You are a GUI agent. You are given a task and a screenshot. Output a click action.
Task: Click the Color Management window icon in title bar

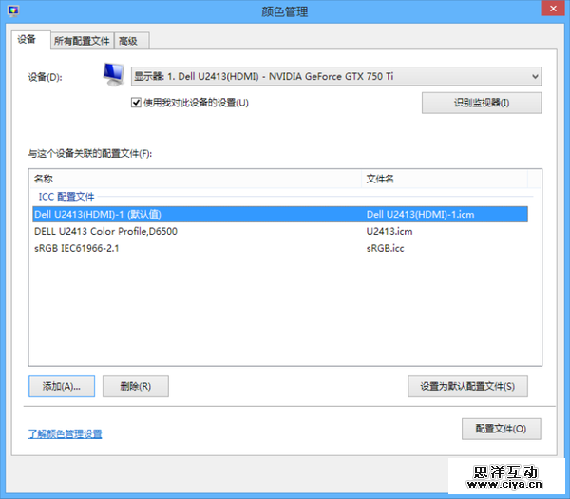tap(12, 11)
